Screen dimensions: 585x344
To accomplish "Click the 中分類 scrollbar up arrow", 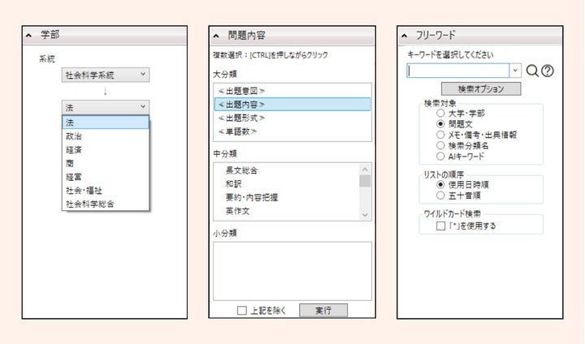I will 365,170.
